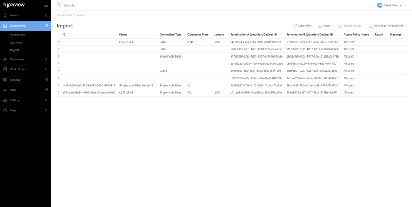Click the Logs list icon in the sidebar

click(x=5, y=90)
